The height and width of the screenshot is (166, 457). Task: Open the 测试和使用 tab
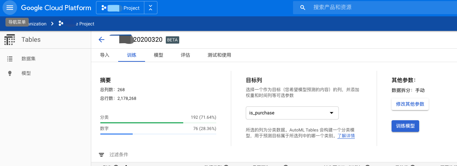click(219, 55)
